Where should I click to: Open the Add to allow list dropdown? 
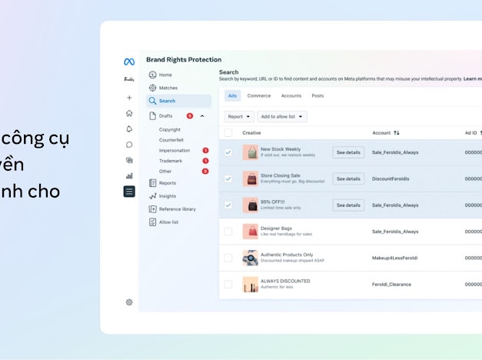(x=282, y=117)
